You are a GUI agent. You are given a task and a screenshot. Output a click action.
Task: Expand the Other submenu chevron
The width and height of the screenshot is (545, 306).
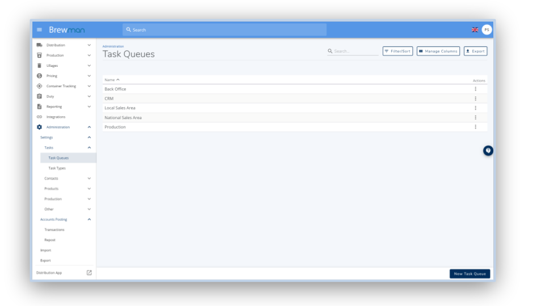[x=89, y=209]
